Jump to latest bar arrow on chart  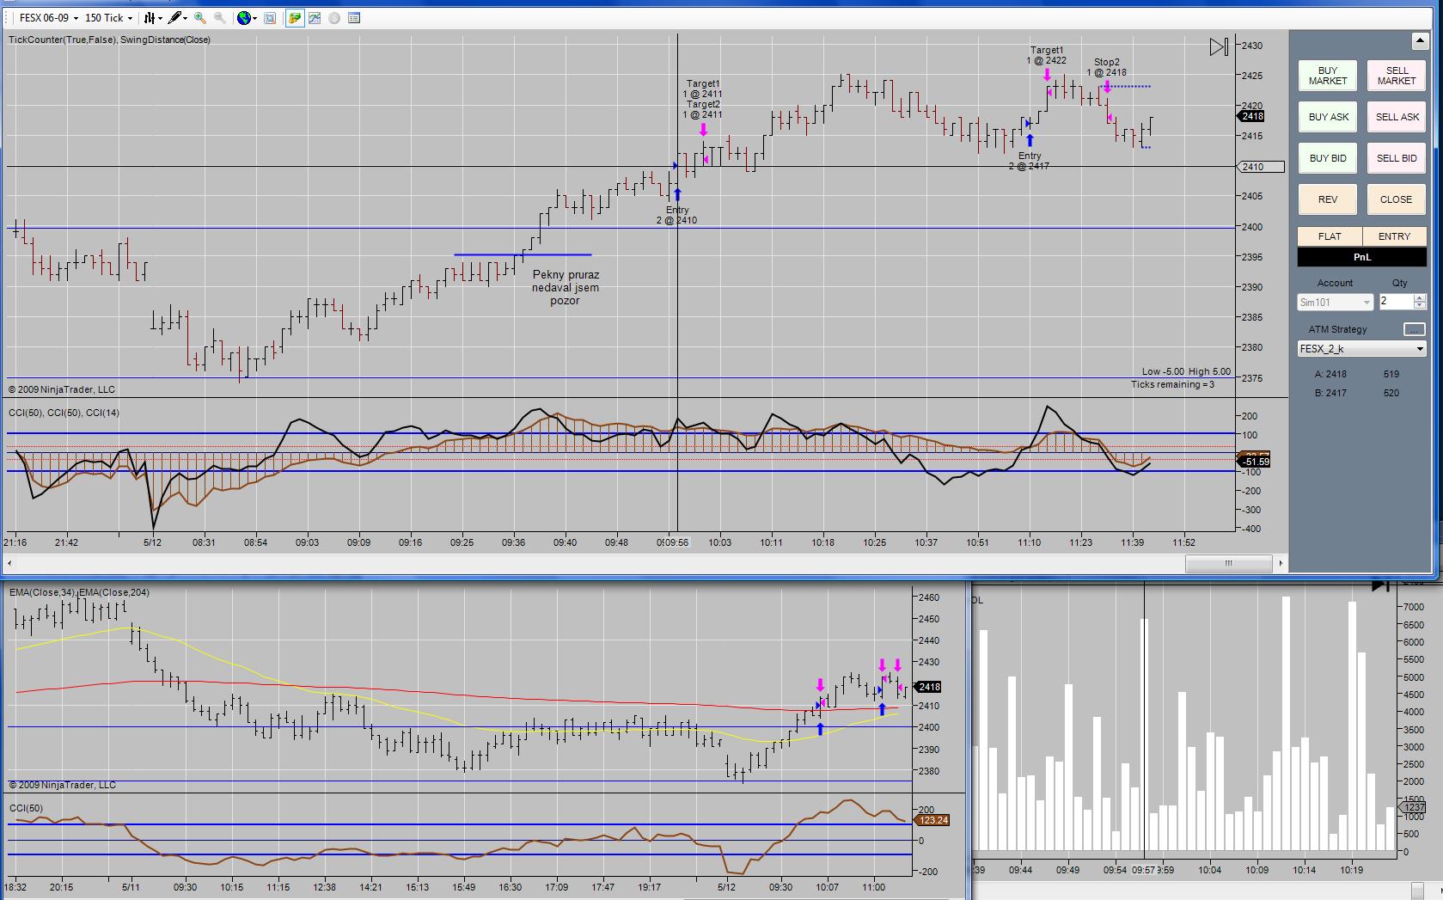[x=1219, y=47]
